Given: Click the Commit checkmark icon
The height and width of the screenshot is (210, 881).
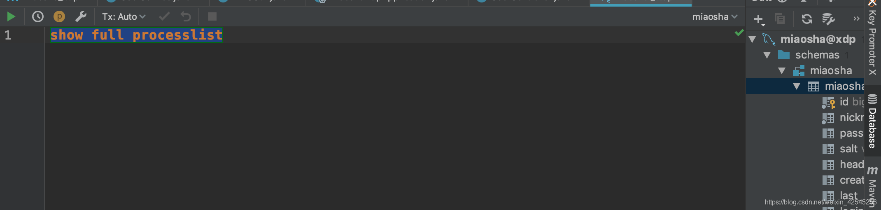Looking at the screenshot, I should point(164,17).
